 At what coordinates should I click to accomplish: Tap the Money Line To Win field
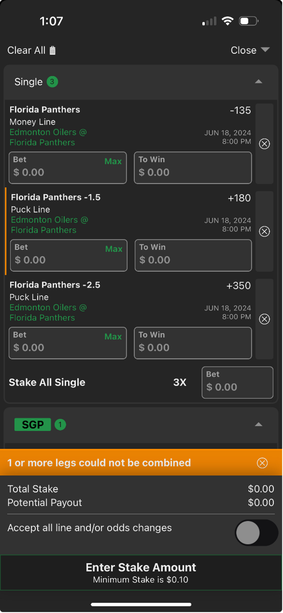[x=193, y=168]
